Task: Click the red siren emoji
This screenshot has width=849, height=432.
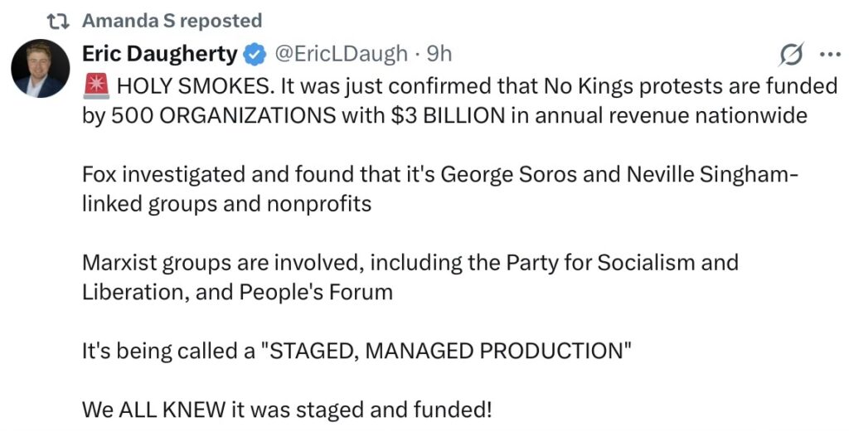Action: point(95,85)
